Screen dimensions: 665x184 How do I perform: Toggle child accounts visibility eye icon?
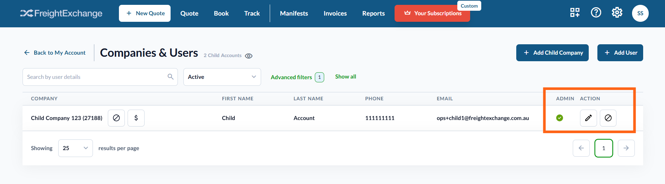tap(249, 56)
